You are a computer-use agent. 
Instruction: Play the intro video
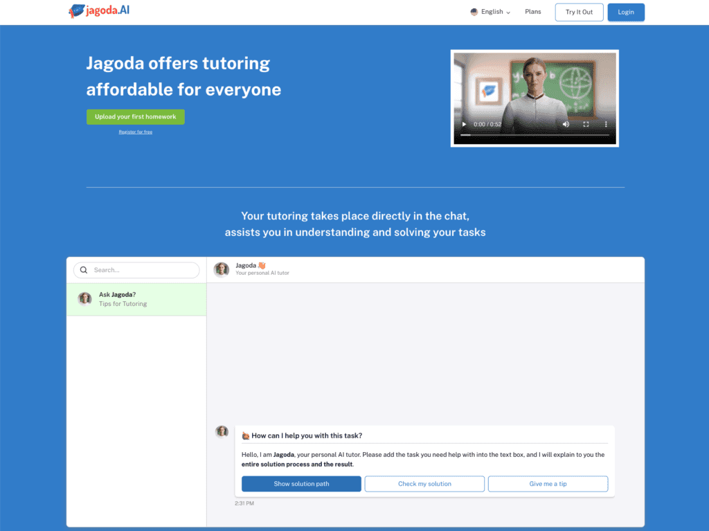[463, 125]
